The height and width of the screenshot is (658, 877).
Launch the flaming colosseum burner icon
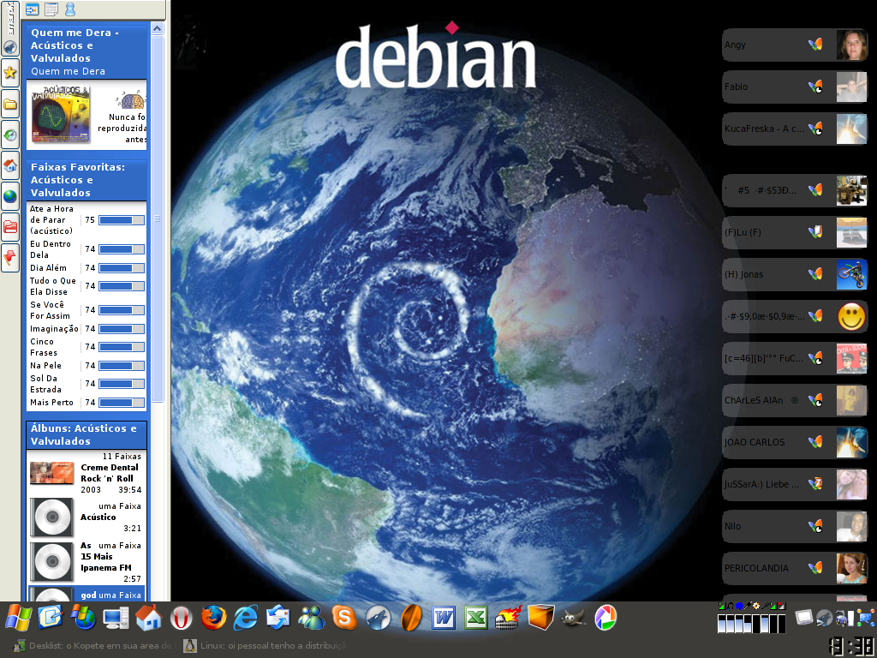pyautogui.click(x=509, y=618)
